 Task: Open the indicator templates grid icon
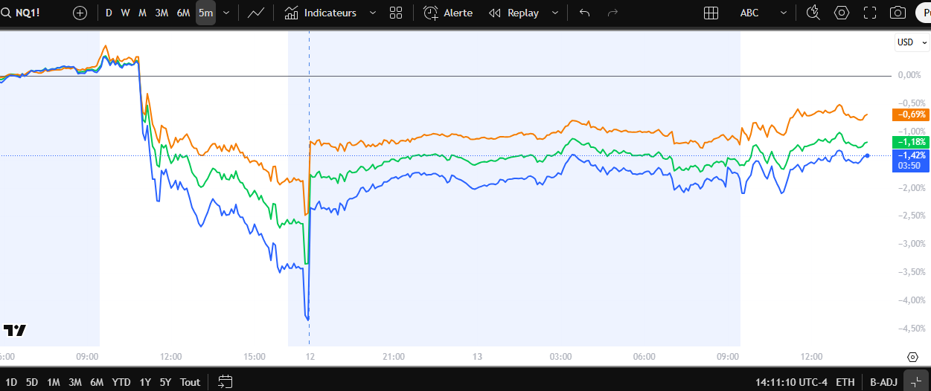click(x=396, y=13)
